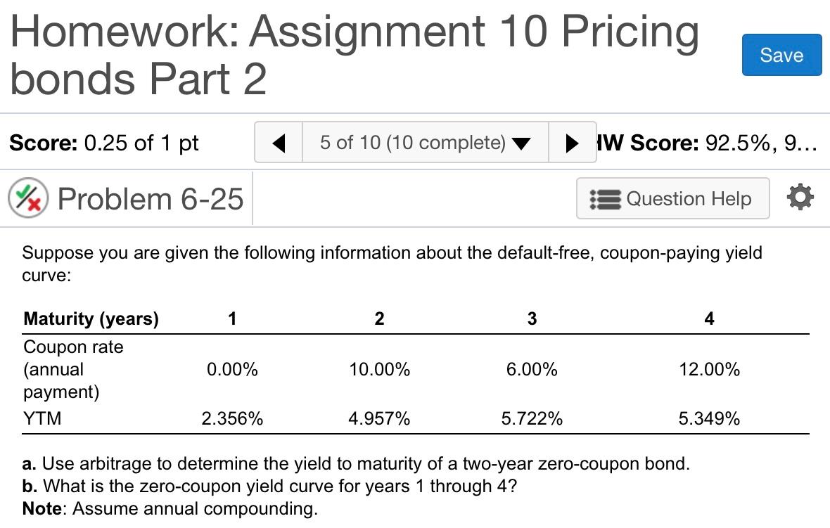Select the forward arrow to view next question
Viewport: 830px width, 528px height.
click(573, 142)
